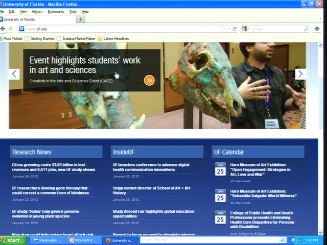Click the taskbar Search Desktop magnifier

283,240
